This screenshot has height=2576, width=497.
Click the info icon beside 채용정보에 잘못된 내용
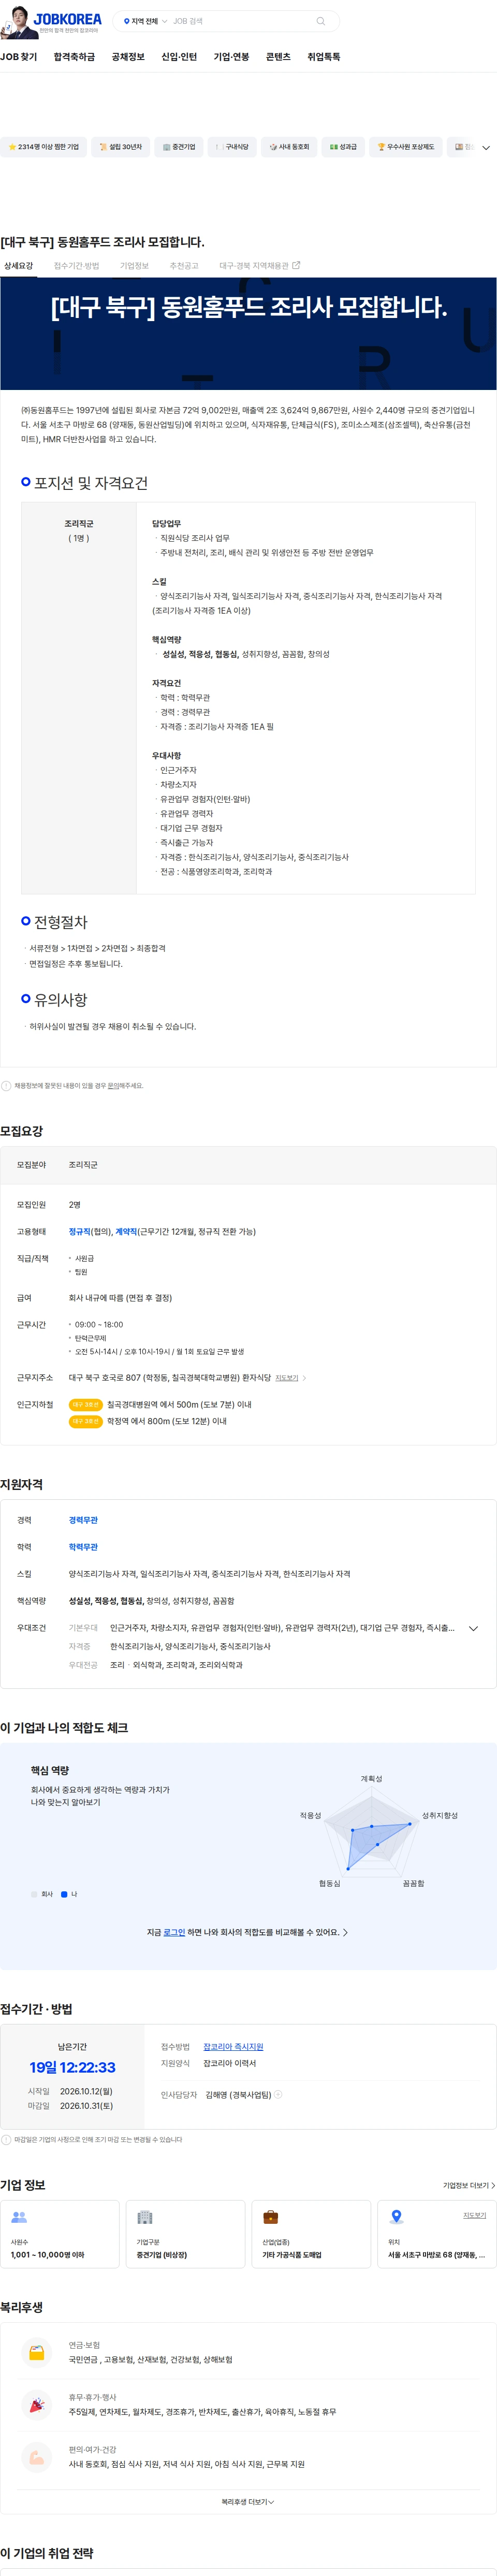[x=6, y=1085]
